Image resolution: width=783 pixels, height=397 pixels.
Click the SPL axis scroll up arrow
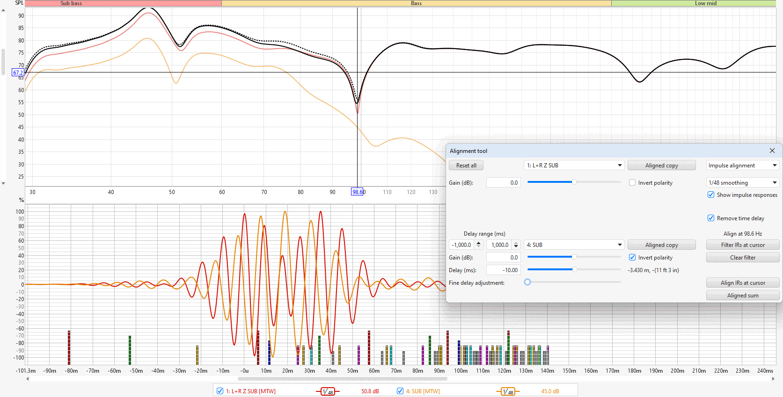pyautogui.click(x=3, y=10)
